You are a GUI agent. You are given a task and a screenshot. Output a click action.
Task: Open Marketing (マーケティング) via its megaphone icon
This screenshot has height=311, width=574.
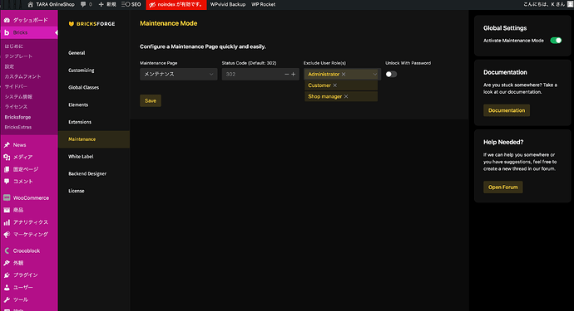click(7, 235)
